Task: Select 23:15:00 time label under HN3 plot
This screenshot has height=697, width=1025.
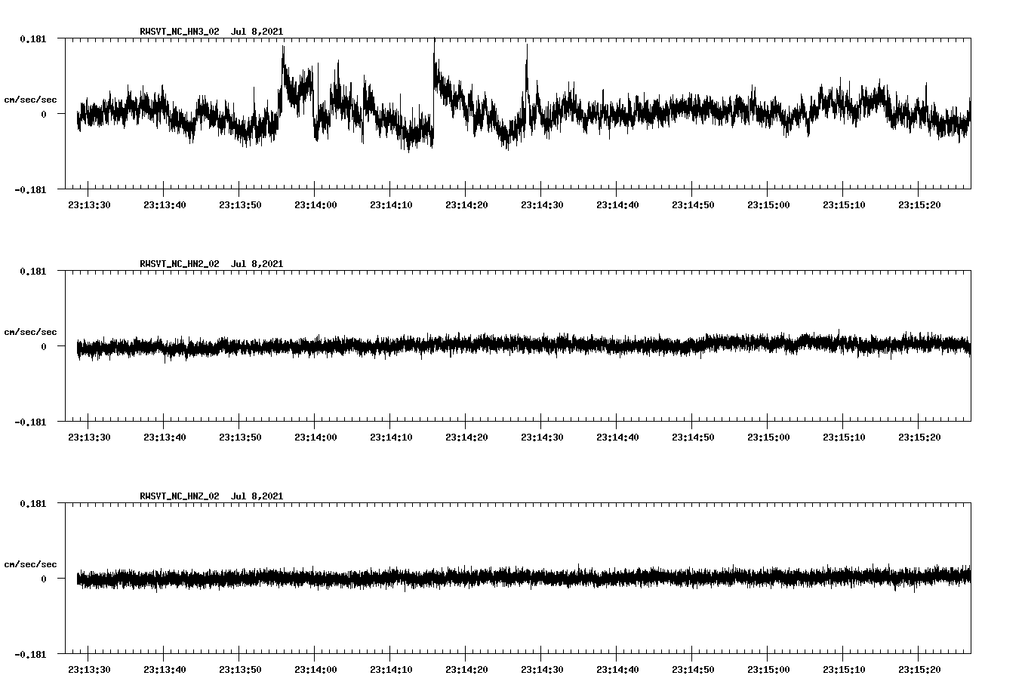Action: (768, 205)
